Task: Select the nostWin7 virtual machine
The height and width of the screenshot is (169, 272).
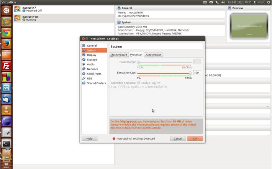Action: pyautogui.click(x=64, y=9)
